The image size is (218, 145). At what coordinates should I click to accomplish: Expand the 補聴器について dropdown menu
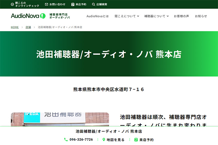(157, 16)
